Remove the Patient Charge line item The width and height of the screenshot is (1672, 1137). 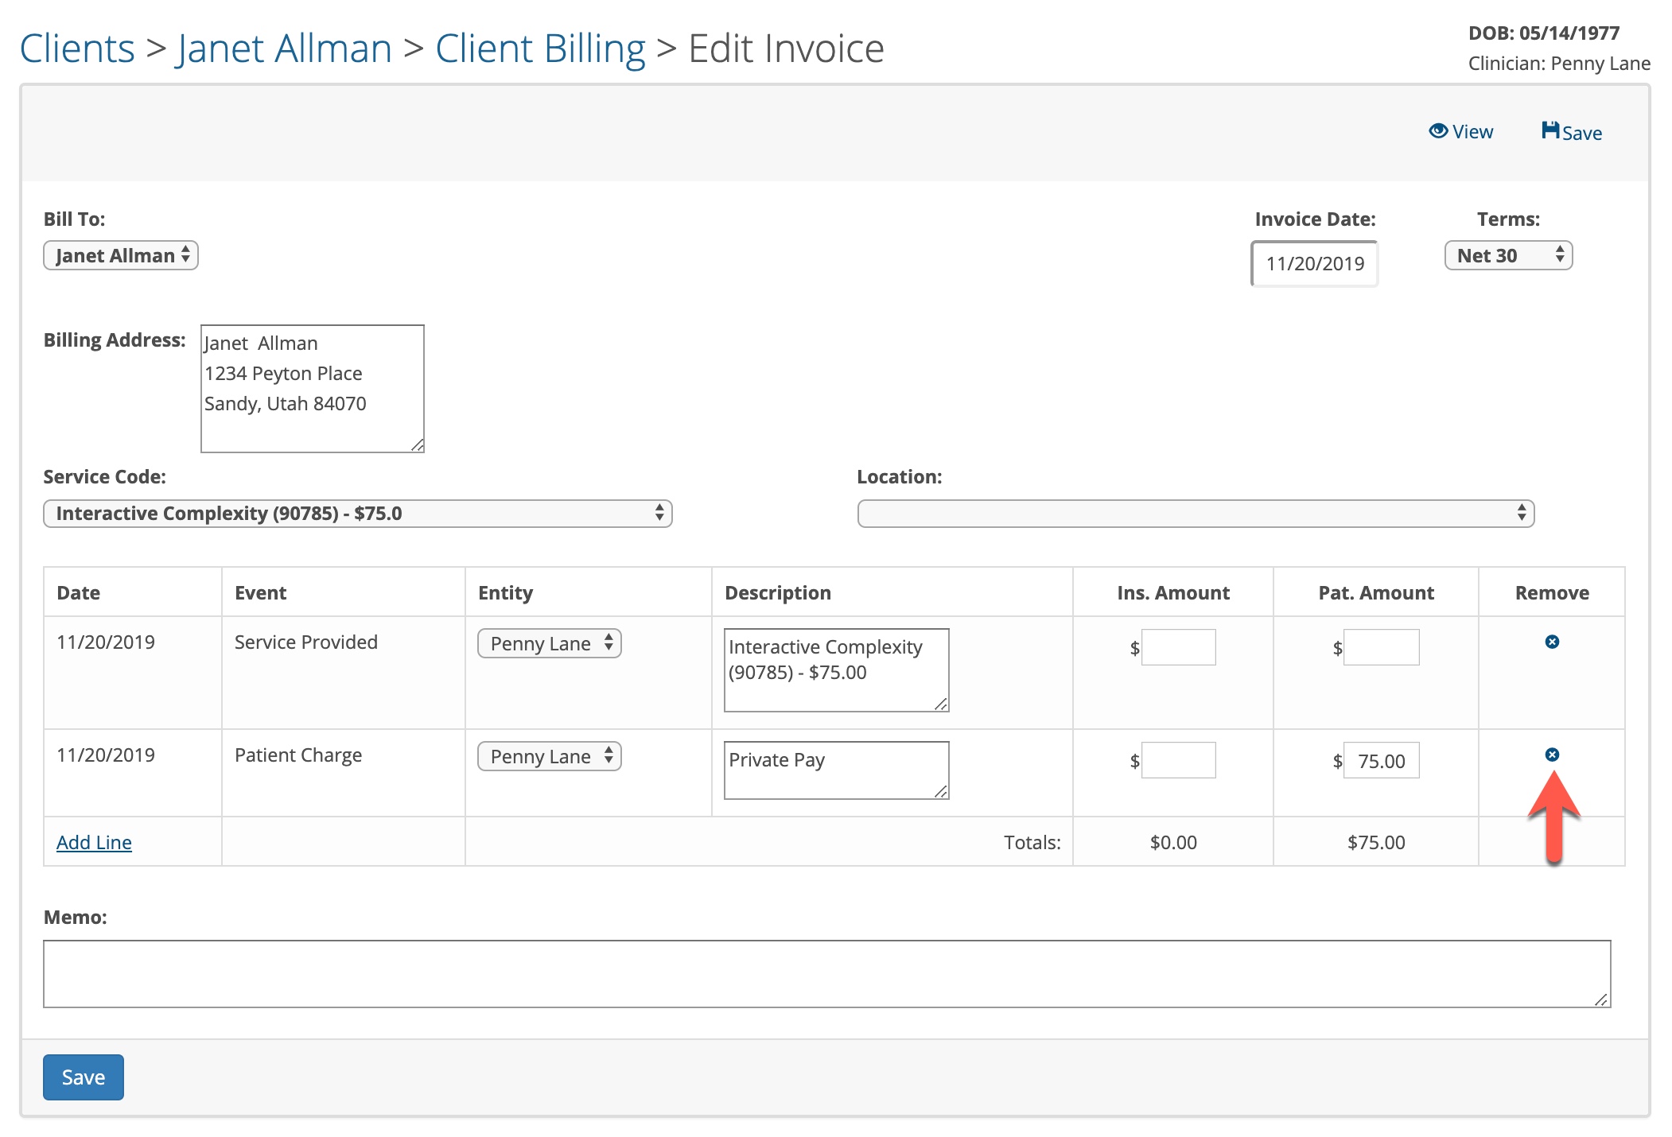point(1551,755)
